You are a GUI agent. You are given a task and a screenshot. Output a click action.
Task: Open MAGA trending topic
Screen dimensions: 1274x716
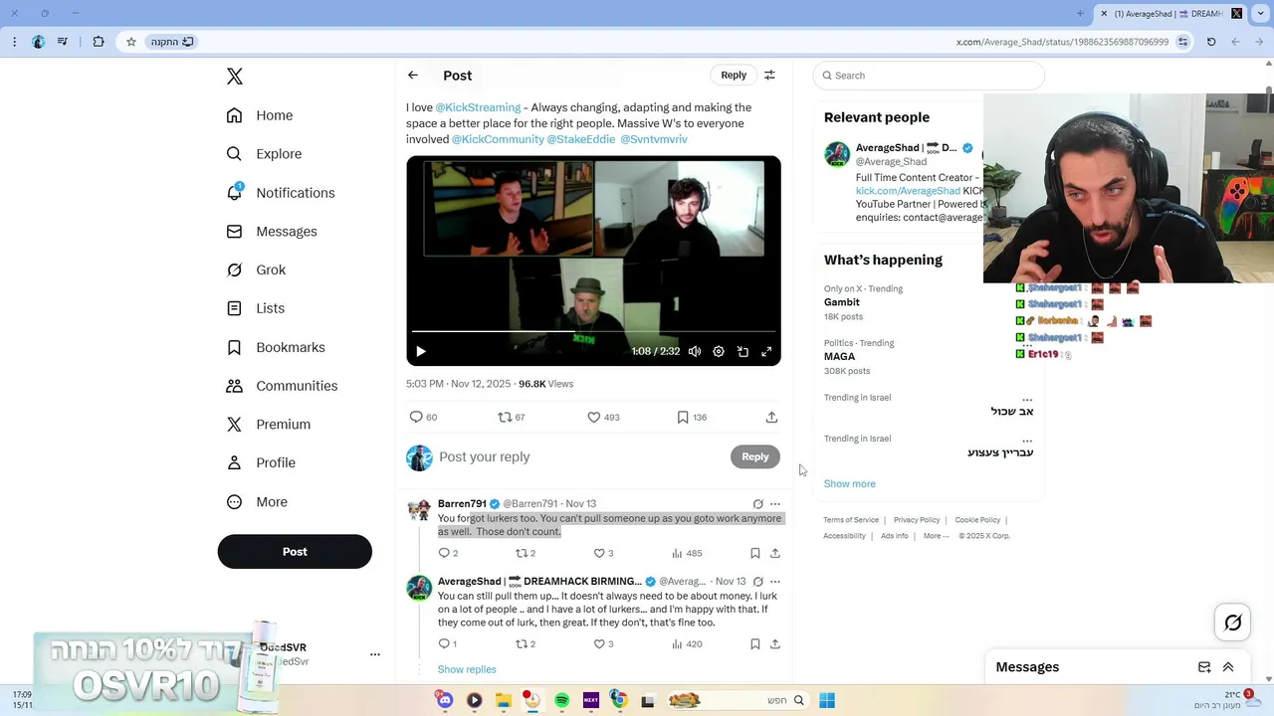click(839, 356)
